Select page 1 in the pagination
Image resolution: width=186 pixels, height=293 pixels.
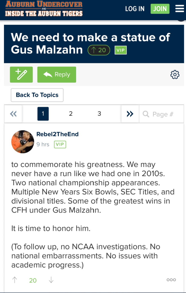tap(43, 114)
